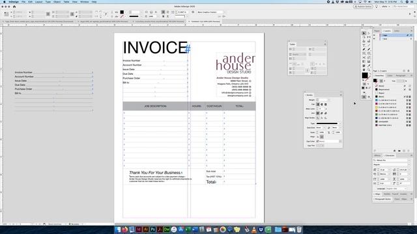
Task: Select the yellow swatch in Swatches panel
Action: (377, 107)
